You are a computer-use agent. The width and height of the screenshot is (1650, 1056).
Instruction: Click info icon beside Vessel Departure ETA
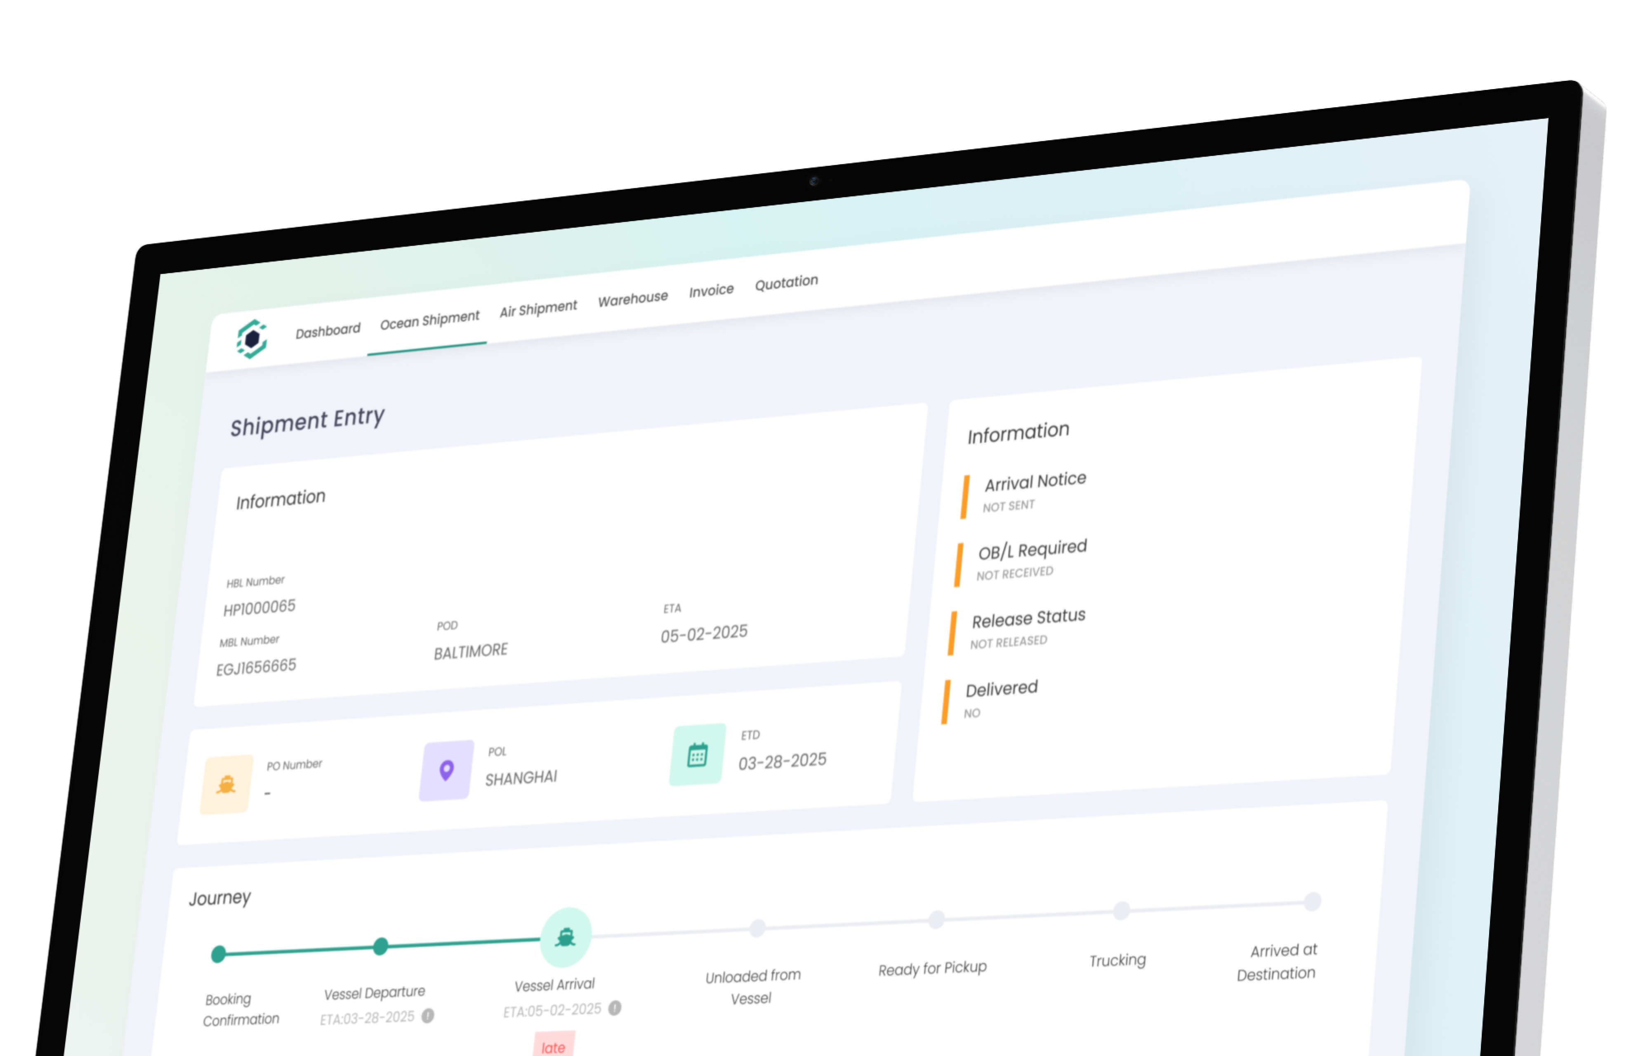(x=428, y=1016)
